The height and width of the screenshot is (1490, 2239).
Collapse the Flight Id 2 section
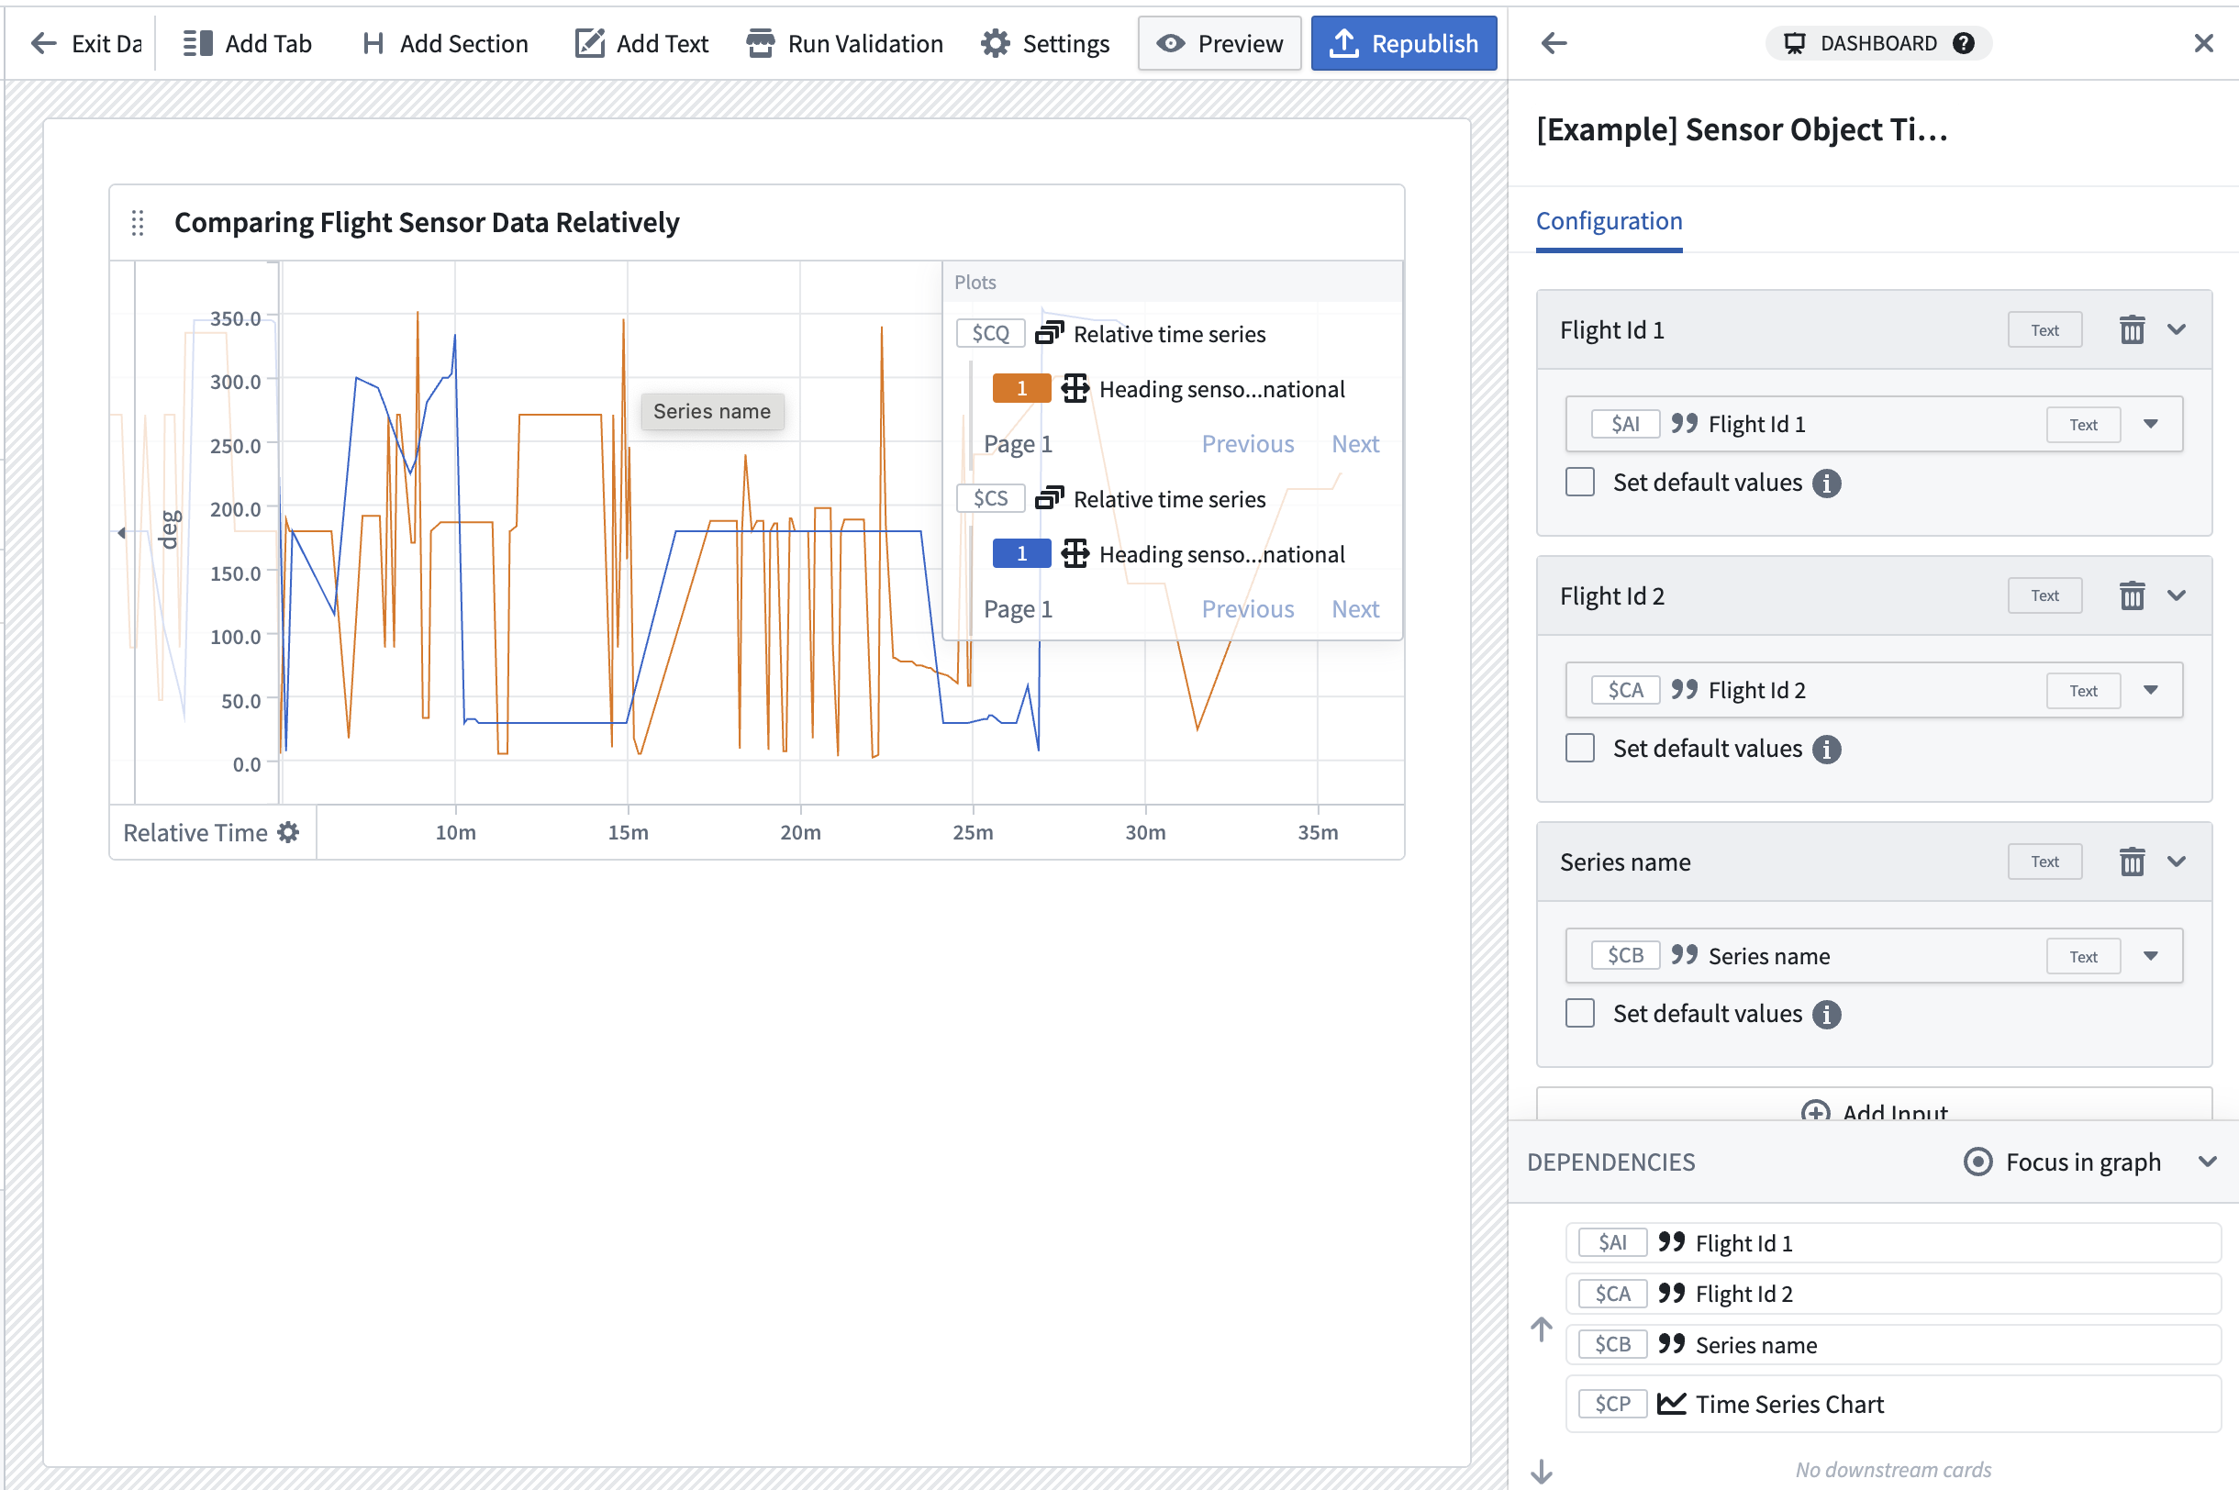coord(2177,595)
